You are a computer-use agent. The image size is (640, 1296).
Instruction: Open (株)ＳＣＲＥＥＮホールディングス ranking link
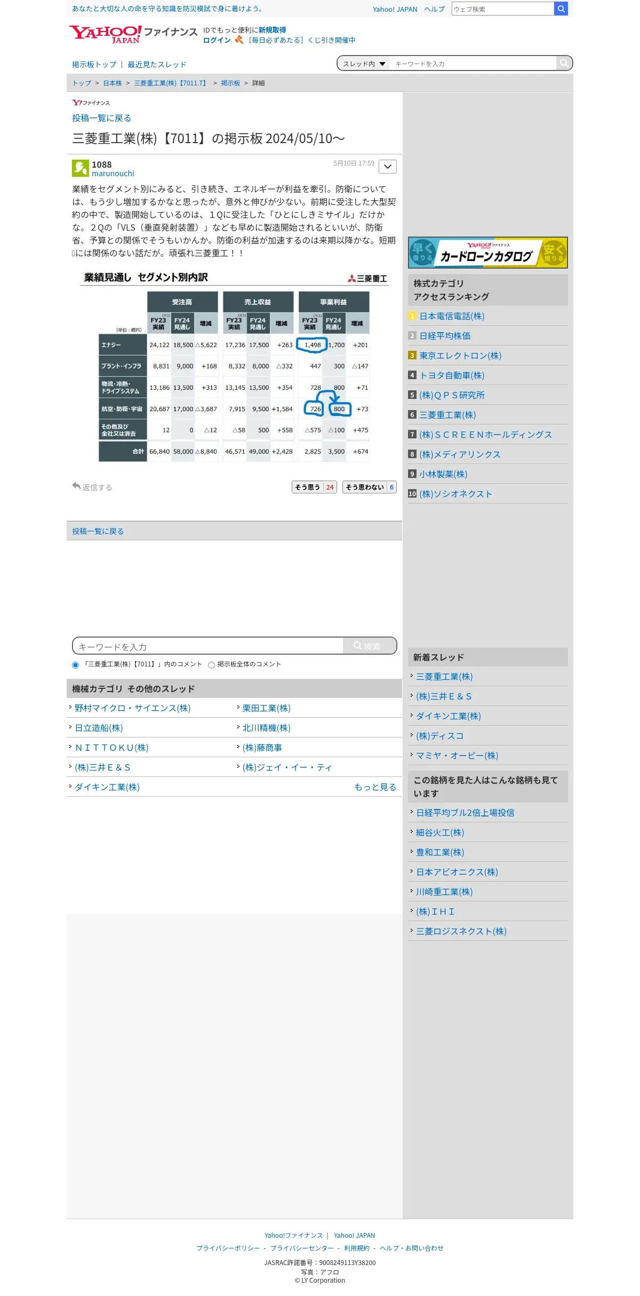point(485,435)
